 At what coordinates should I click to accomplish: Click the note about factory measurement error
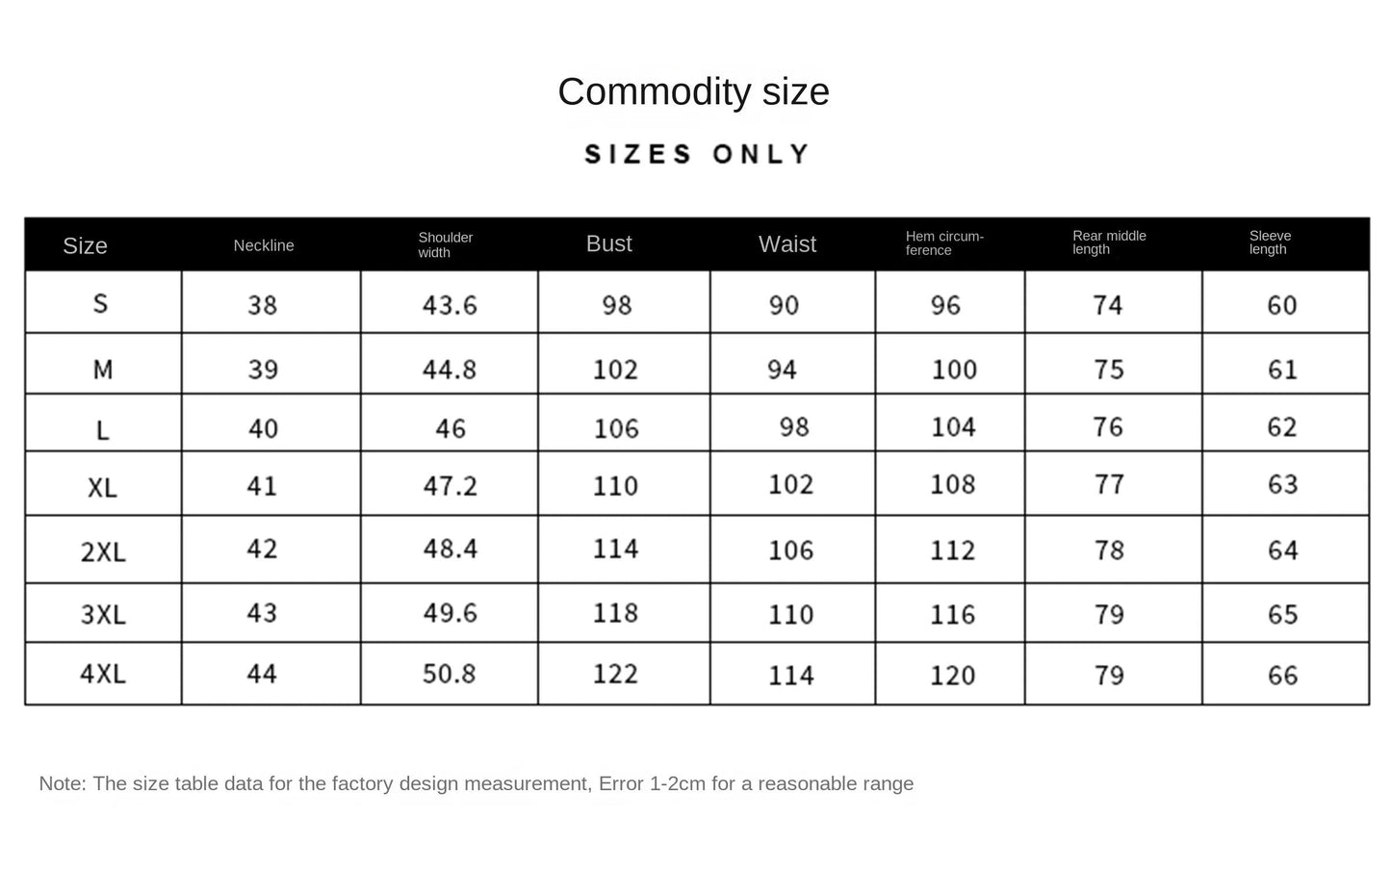pyautogui.click(x=476, y=783)
